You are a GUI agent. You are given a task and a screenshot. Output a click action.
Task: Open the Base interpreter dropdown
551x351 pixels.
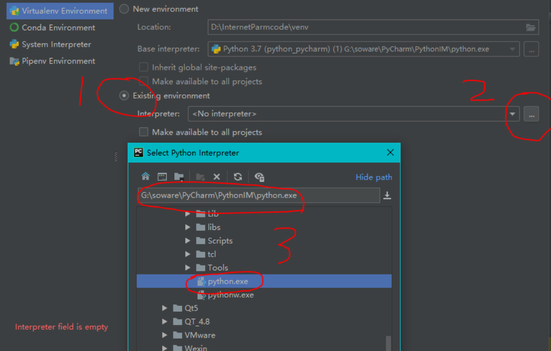pyautogui.click(x=513, y=49)
